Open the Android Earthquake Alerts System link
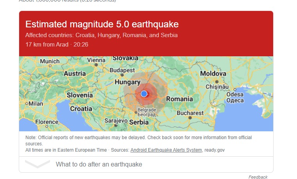 pos(166,150)
